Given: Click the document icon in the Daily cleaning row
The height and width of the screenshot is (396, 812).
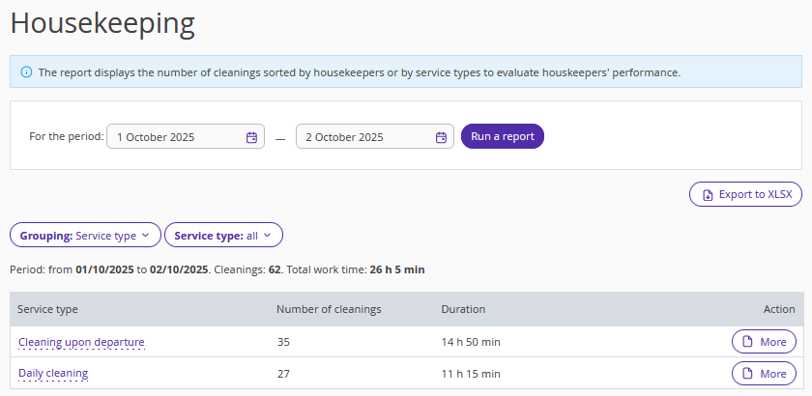Looking at the screenshot, I should 747,374.
